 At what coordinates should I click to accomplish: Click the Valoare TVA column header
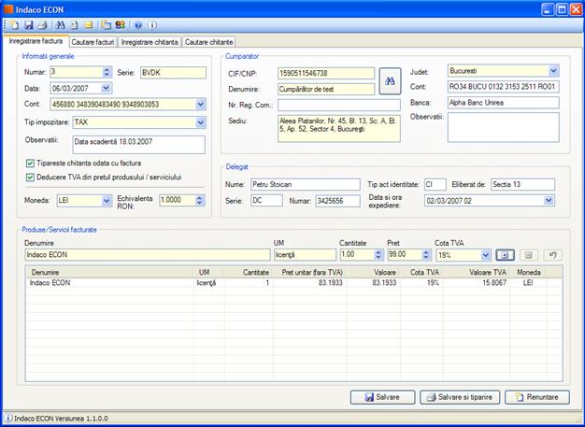click(x=477, y=273)
